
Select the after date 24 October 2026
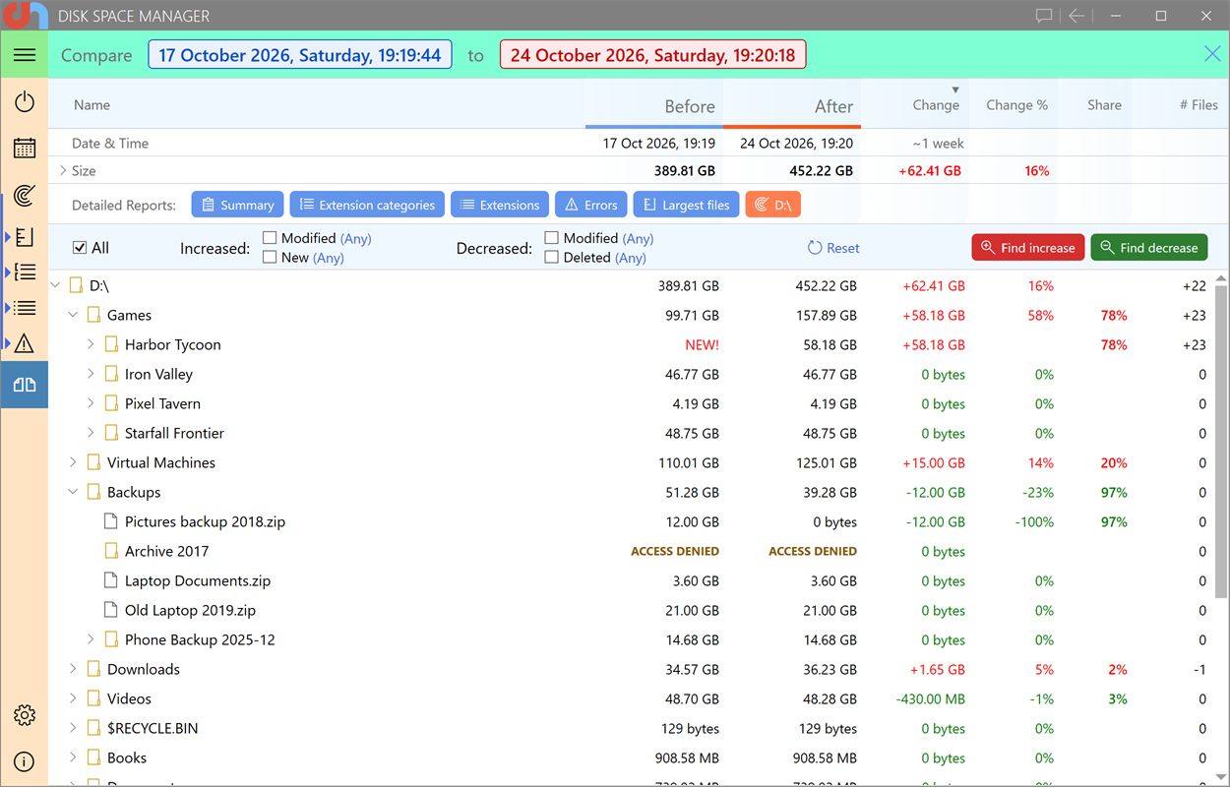[652, 55]
